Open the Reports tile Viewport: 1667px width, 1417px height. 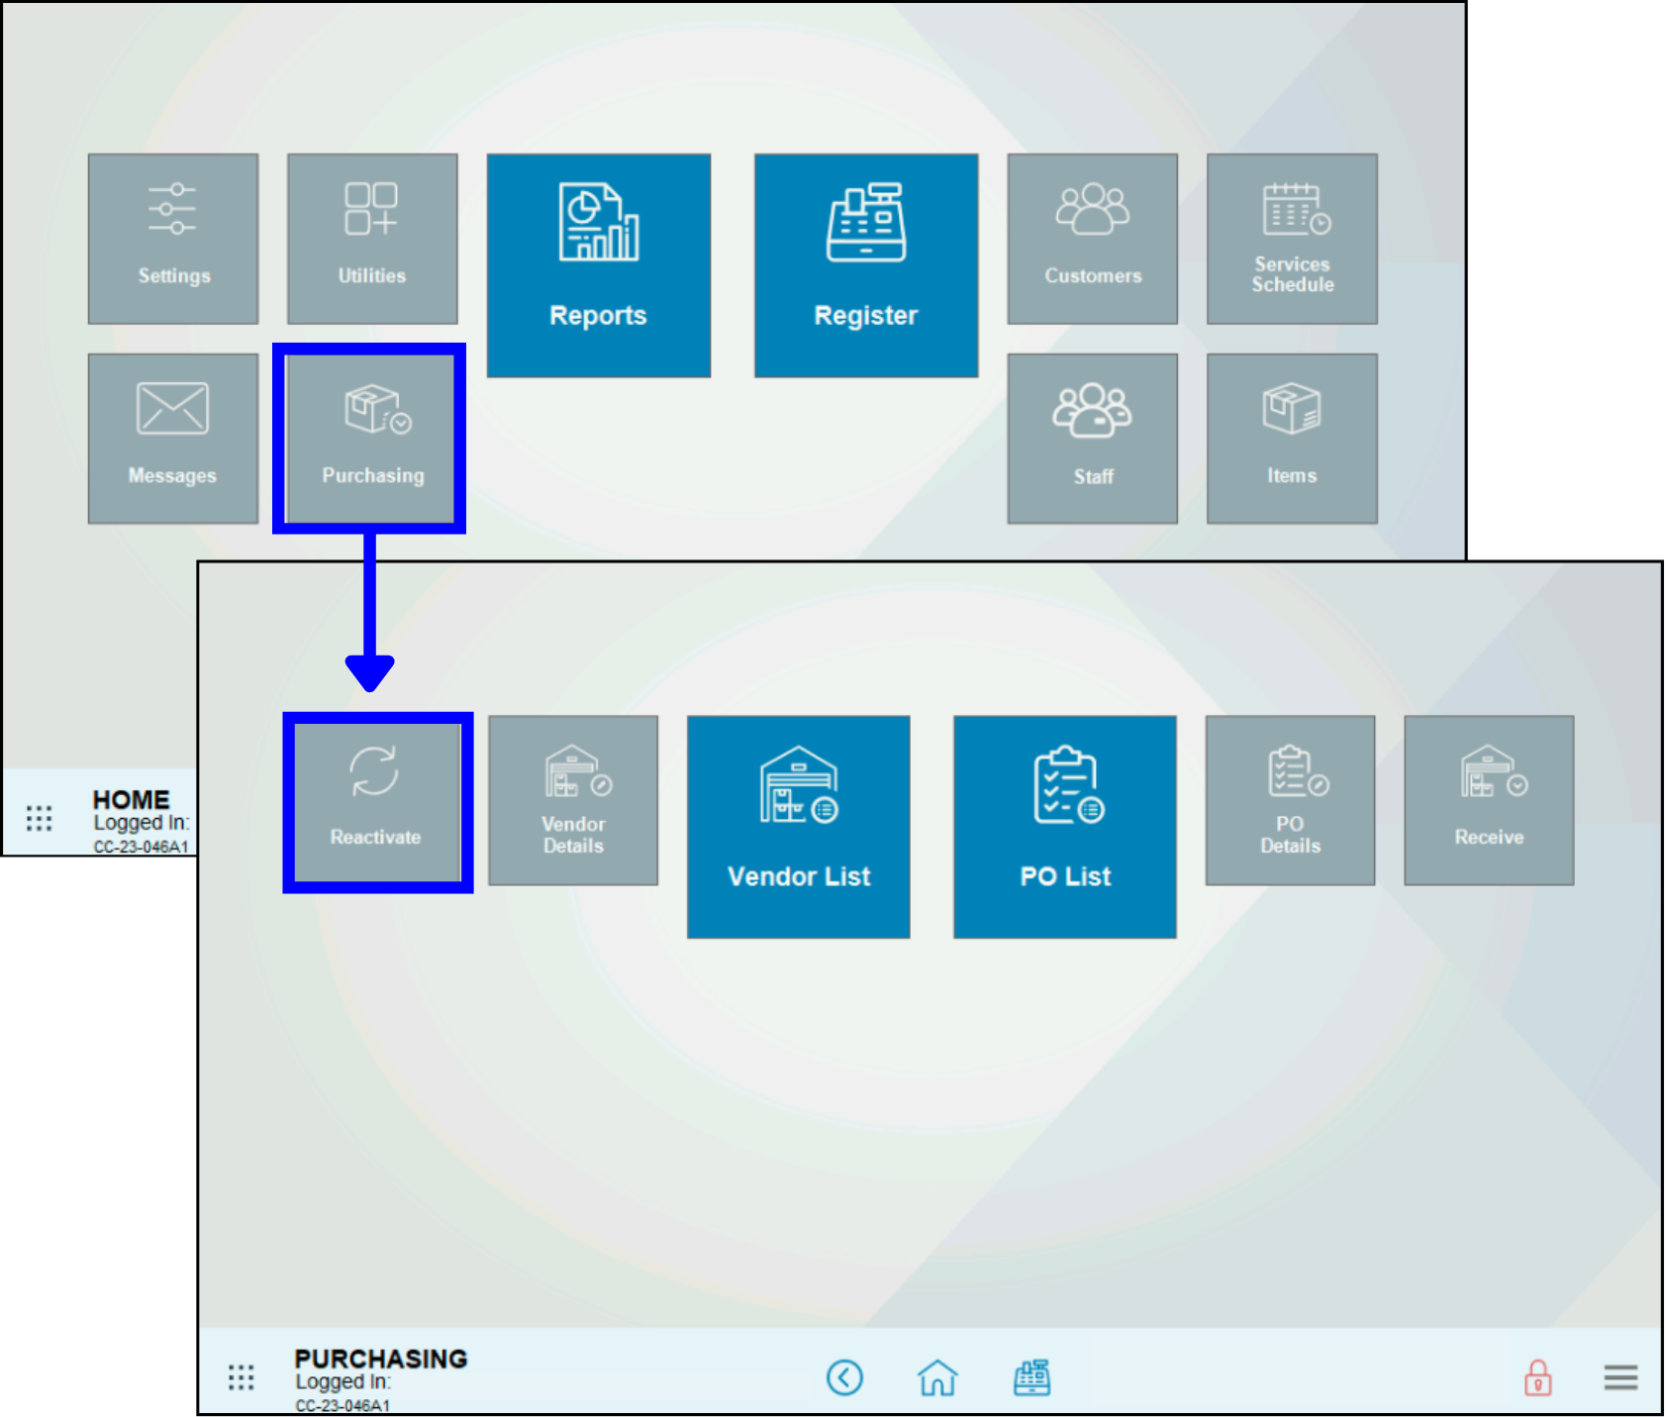click(598, 265)
